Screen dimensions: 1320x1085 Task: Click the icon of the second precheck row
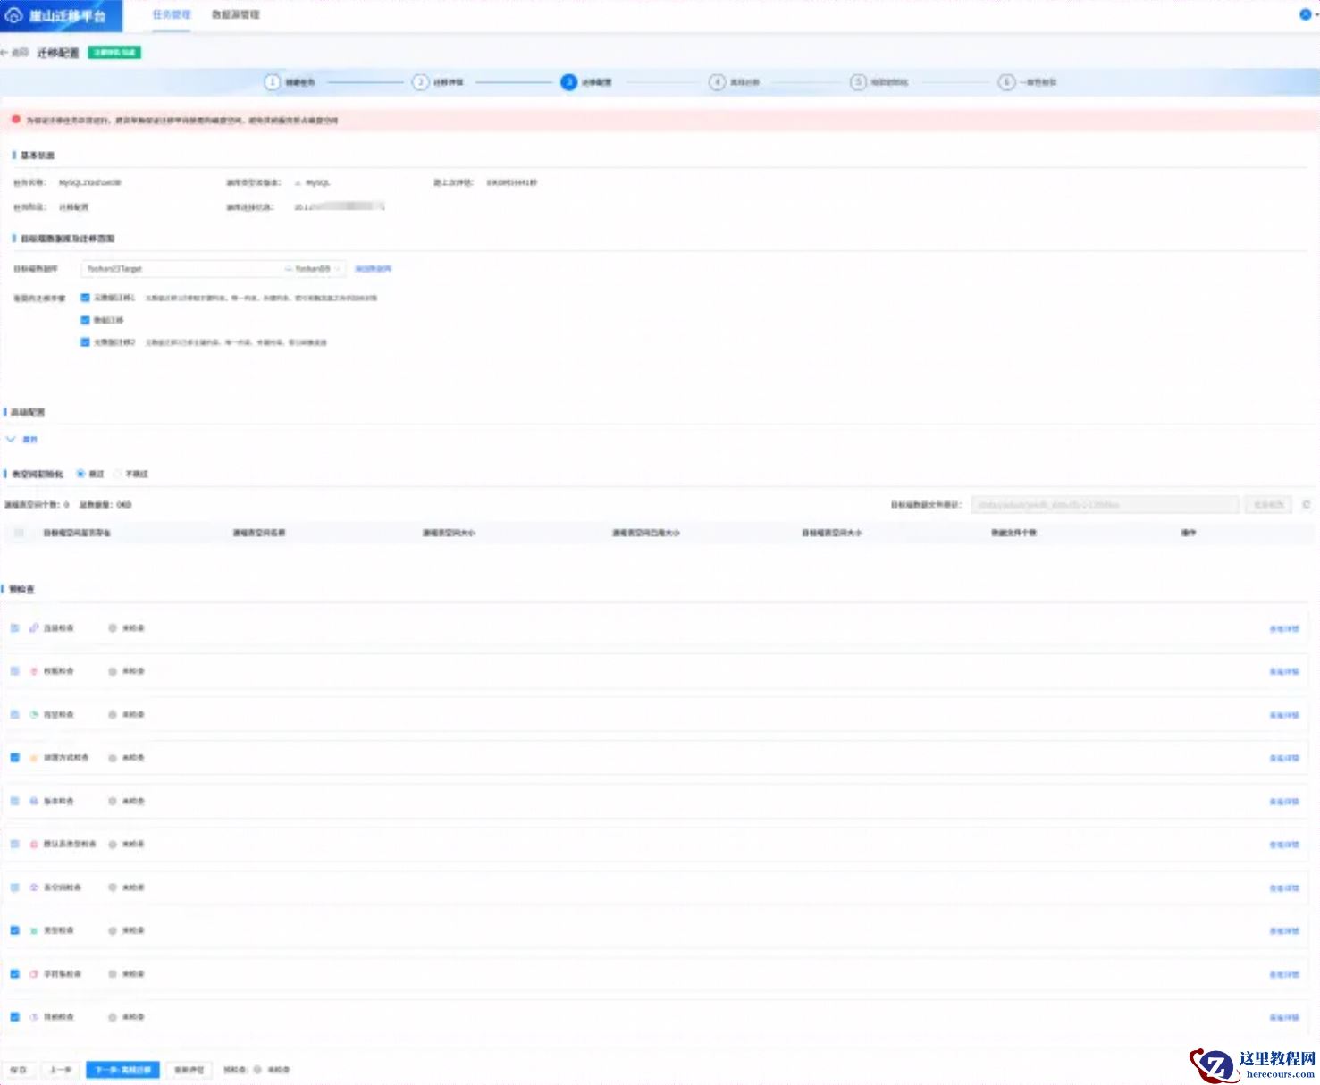pos(34,671)
